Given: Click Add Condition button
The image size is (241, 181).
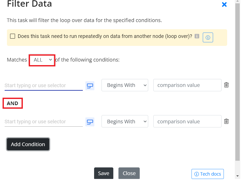Looking at the screenshot, I should coord(28,144).
